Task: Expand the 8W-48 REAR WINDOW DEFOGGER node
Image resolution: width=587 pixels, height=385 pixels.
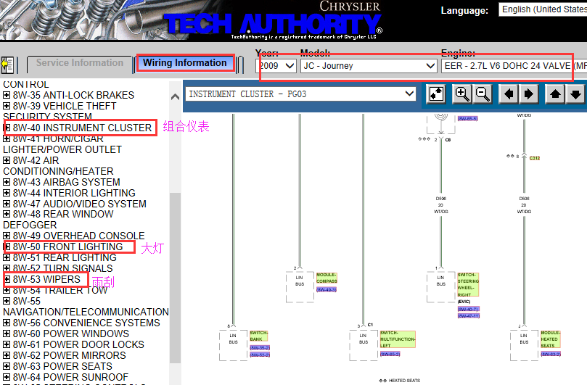Action: (7, 214)
